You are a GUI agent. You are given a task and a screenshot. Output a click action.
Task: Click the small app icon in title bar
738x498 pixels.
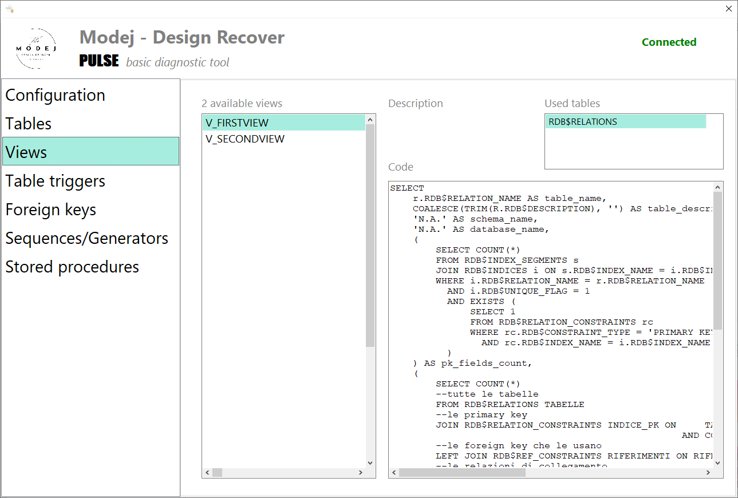click(x=10, y=9)
